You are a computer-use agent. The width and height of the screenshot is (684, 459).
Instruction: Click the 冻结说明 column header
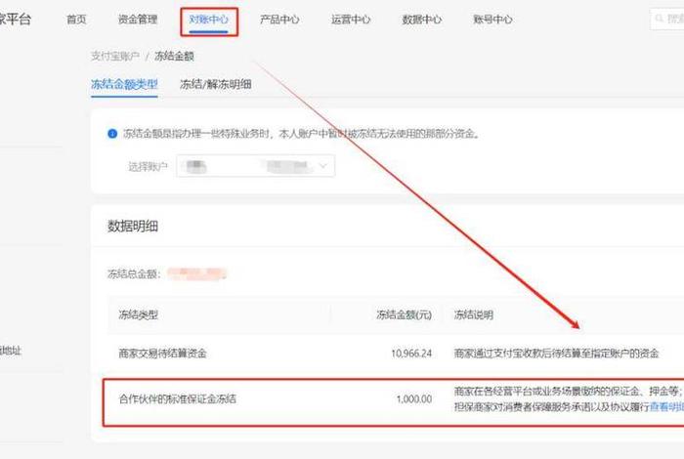pyautogui.click(x=474, y=314)
